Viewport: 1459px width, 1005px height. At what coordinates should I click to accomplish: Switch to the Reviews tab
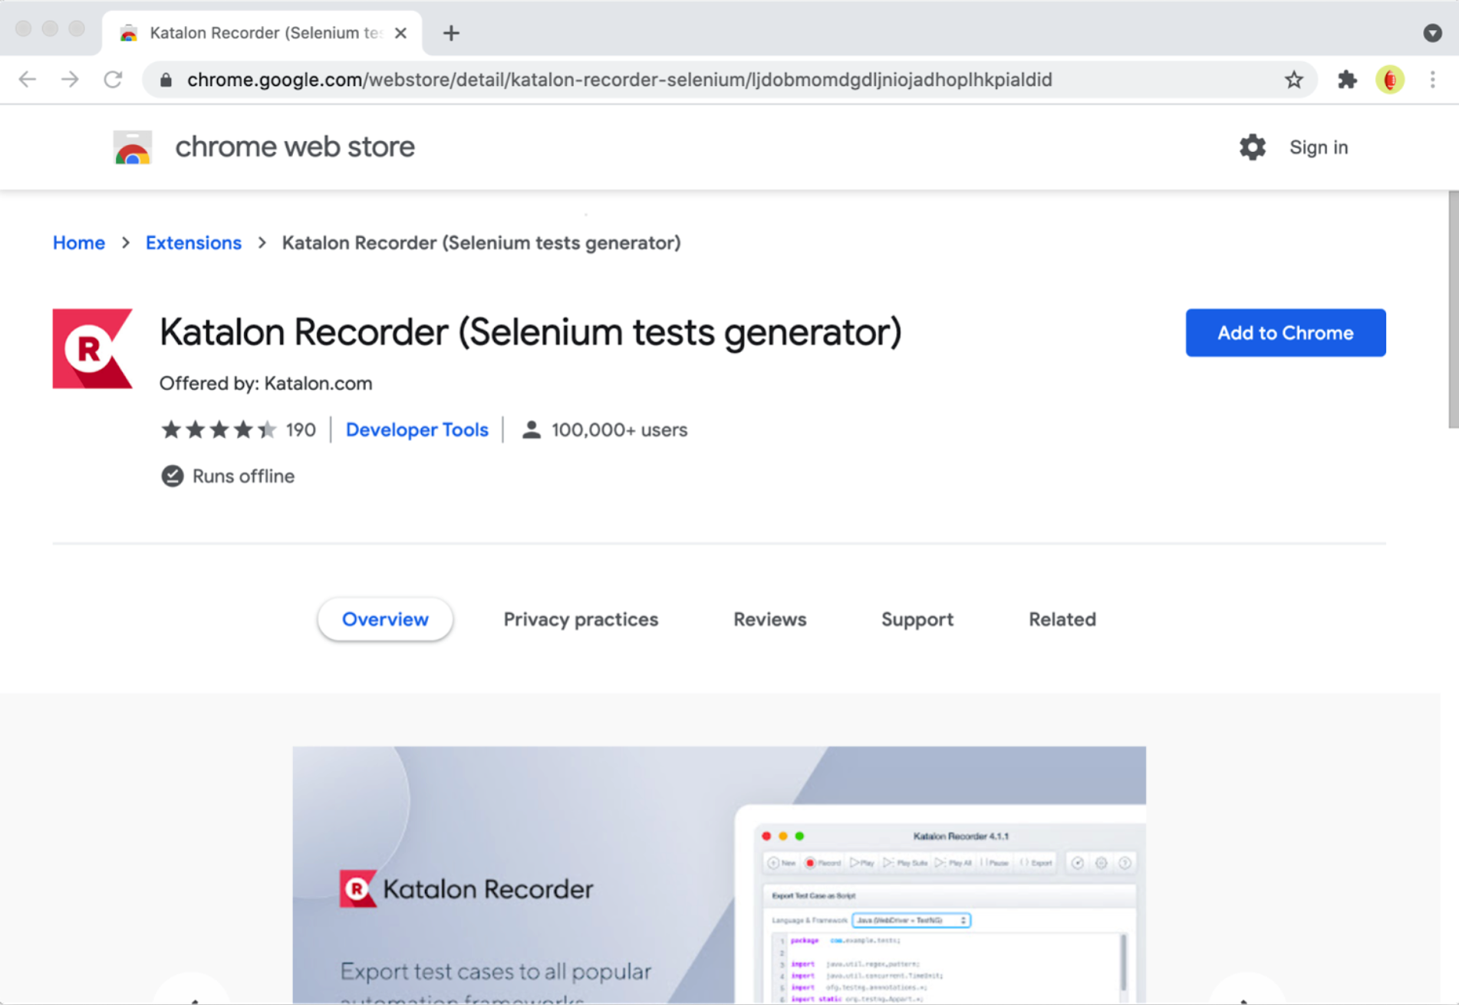click(769, 619)
